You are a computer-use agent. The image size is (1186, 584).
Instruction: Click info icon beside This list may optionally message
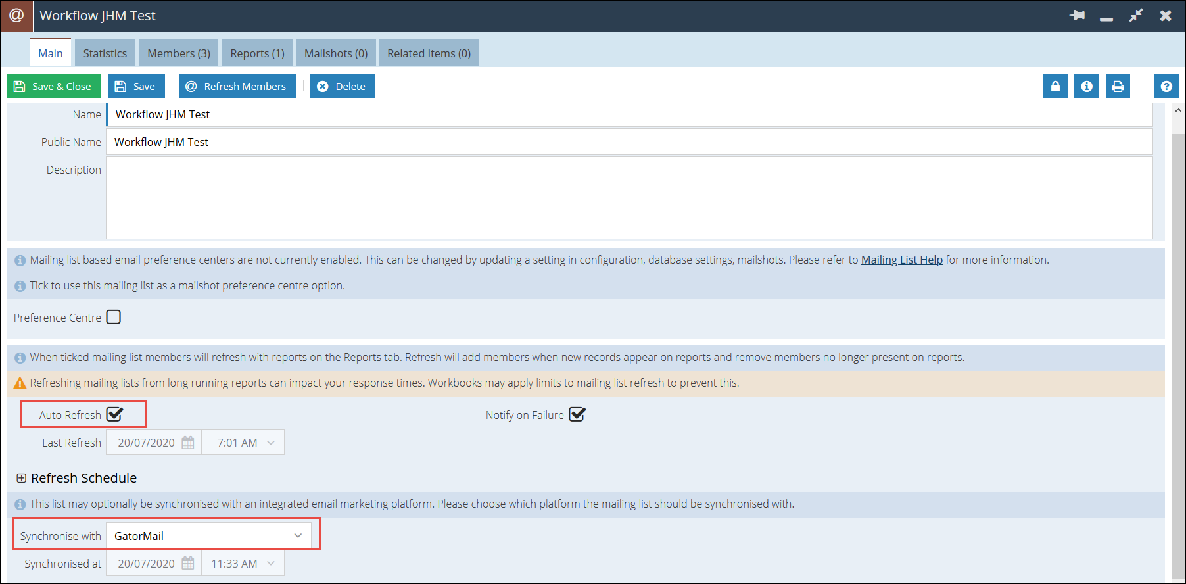coord(20,504)
